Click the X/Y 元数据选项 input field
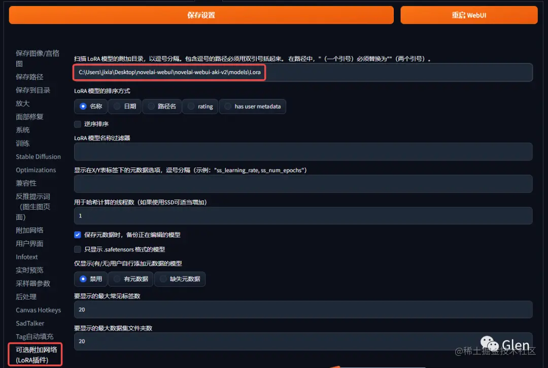 303,184
